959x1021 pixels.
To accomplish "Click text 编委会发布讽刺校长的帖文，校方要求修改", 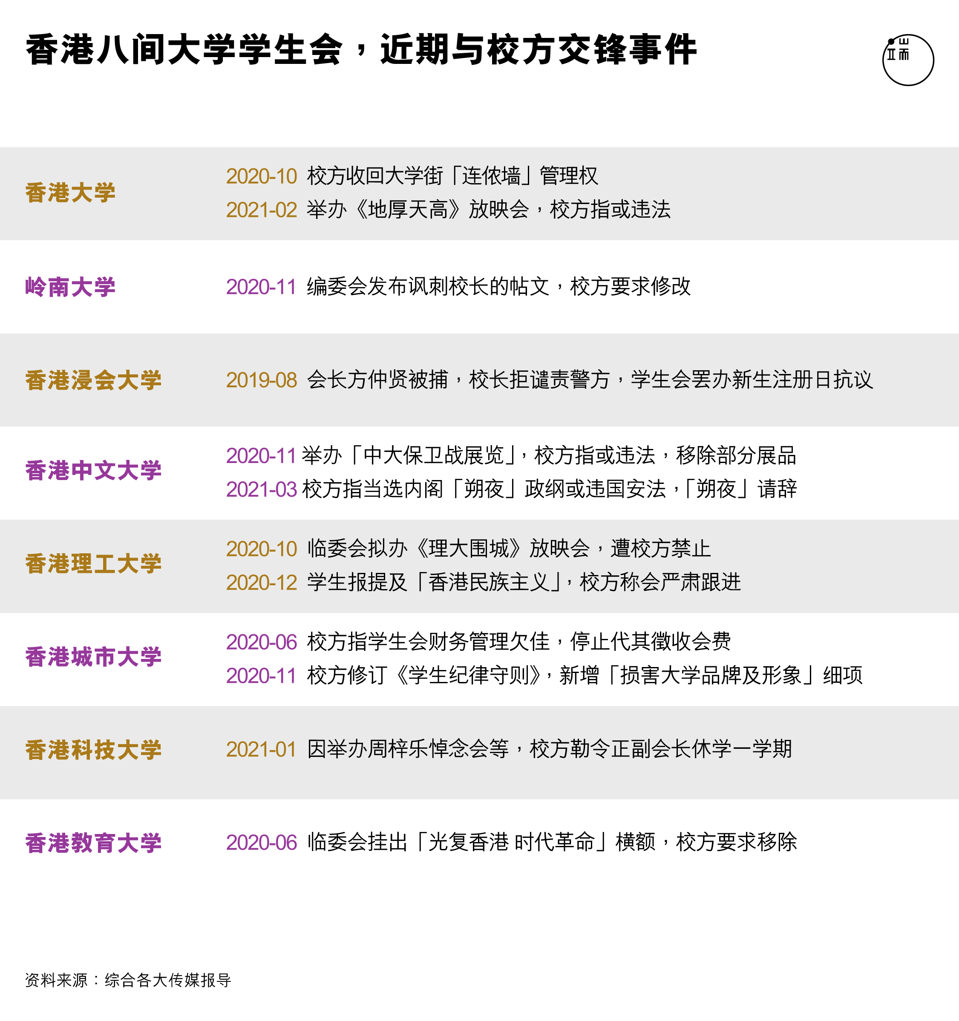I will pyautogui.click(x=499, y=287).
